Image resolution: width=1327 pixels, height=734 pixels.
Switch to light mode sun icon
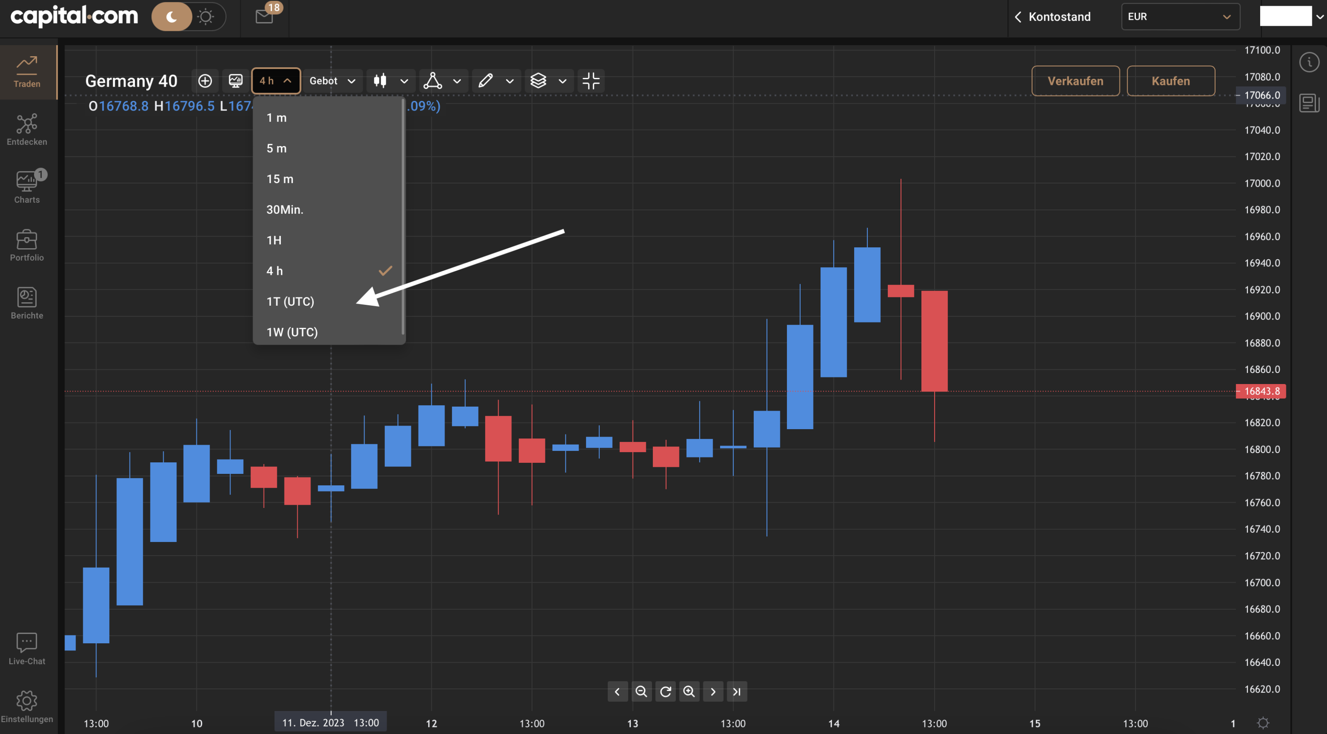pyautogui.click(x=206, y=16)
